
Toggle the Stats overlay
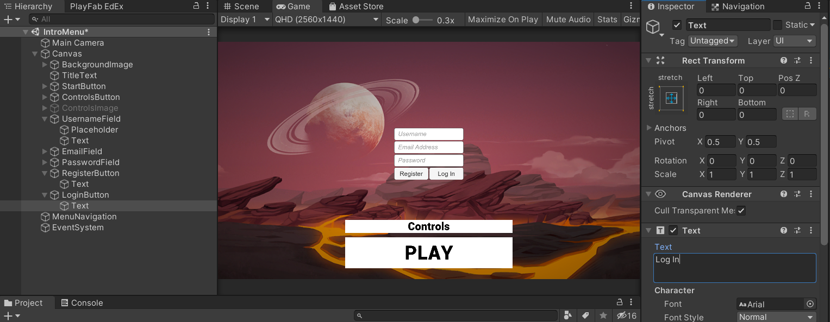(607, 20)
